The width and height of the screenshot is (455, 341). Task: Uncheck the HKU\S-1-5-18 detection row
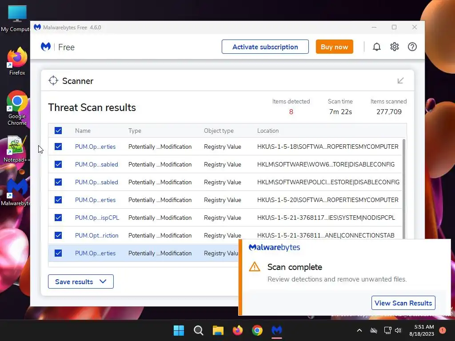coord(58,147)
